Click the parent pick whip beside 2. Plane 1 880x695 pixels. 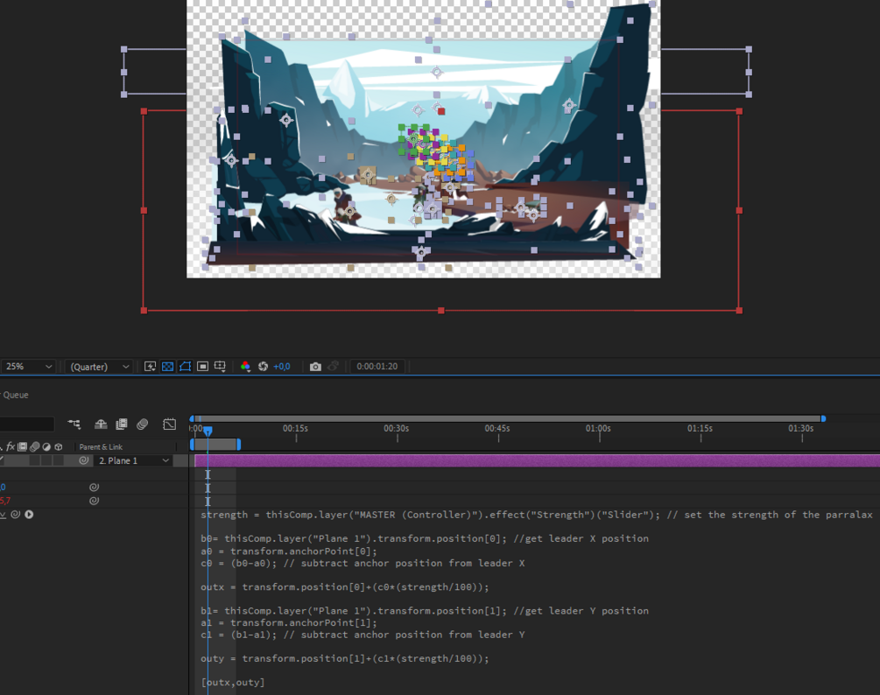tap(84, 460)
